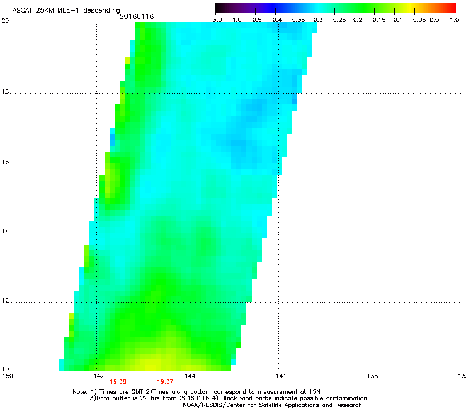Click the '-0.15' color scale label
This screenshot has width=466, height=409.
377,20
